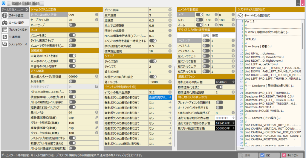Screen dimensions: 306x158
Task: Click pencil icon for 経験値計算式(副業)
Action: coord(97,128)
